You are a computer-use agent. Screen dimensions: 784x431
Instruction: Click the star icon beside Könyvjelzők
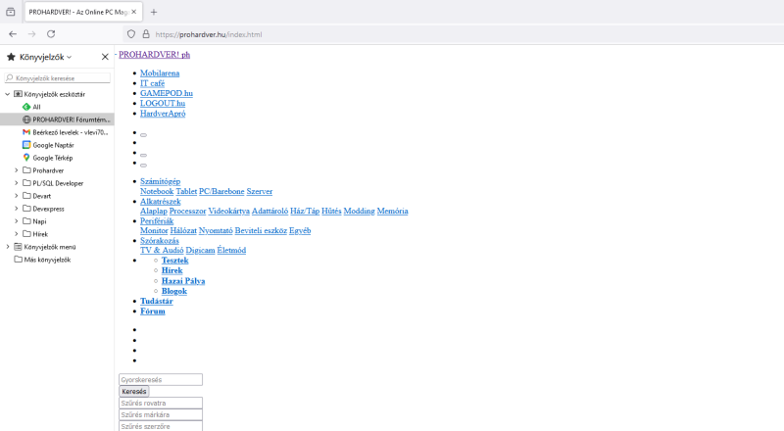coord(11,57)
